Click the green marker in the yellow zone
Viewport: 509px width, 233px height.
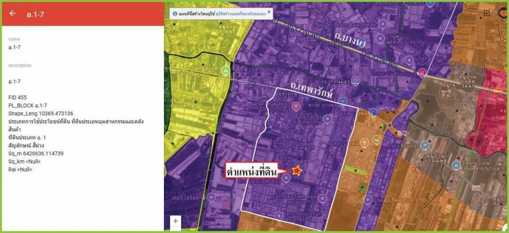226,71
